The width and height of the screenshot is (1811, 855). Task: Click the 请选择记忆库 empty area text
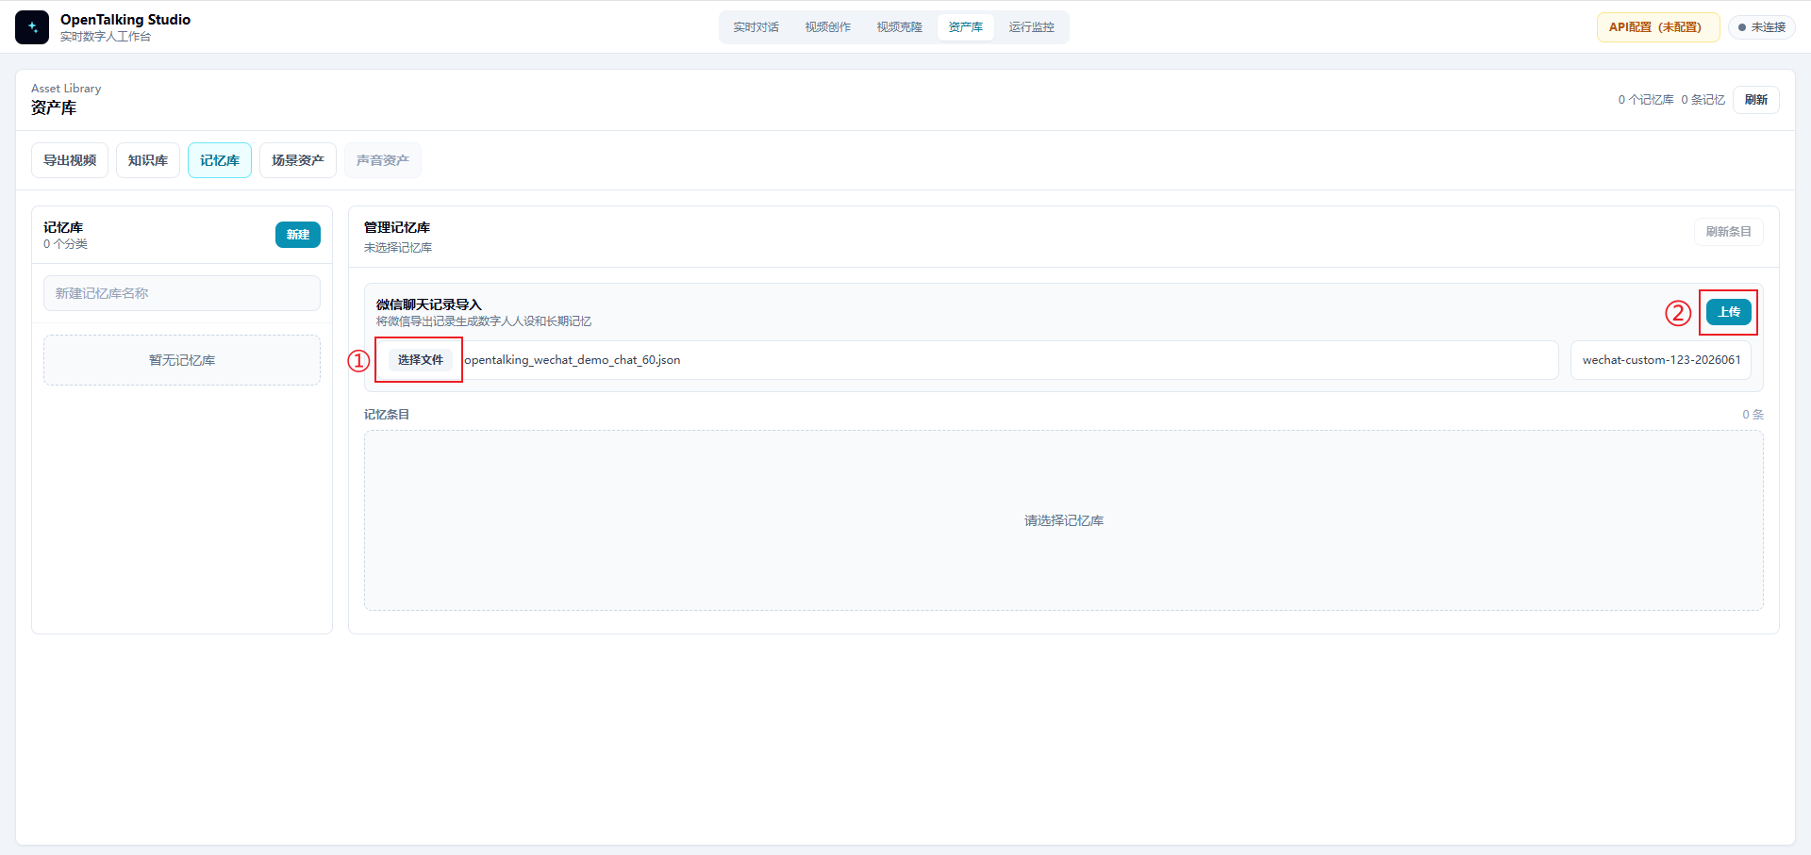coord(1064,520)
